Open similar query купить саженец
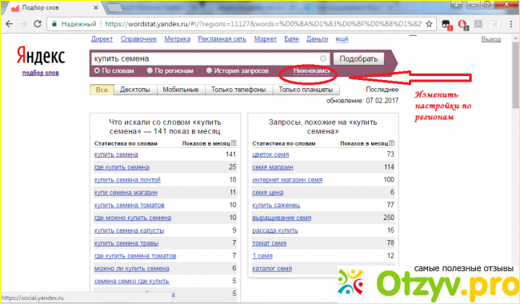520x304 pixels. 276,206
